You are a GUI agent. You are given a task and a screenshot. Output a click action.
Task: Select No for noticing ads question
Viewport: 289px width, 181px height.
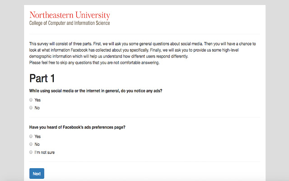coord(31,108)
